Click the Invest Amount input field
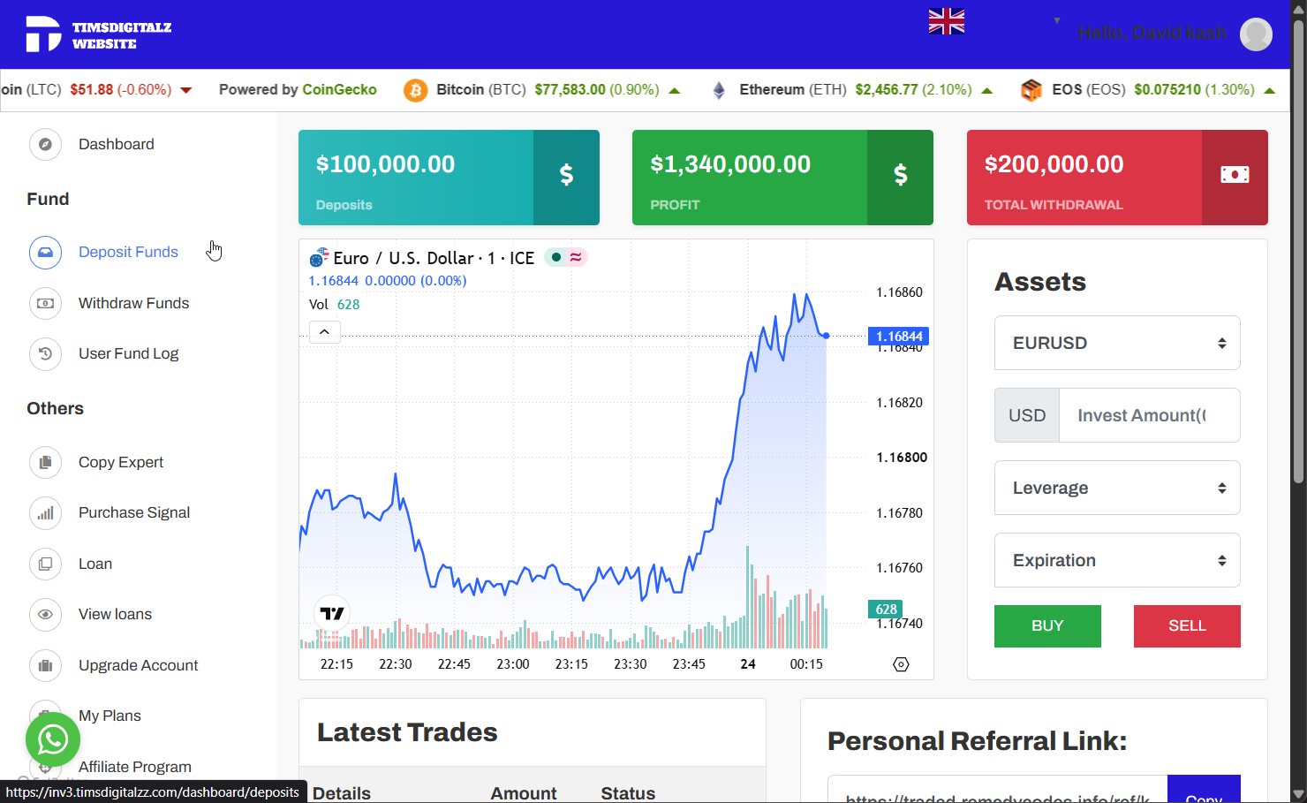Image resolution: width=1307 pixels, height=803 pixels. [1149, 415]
